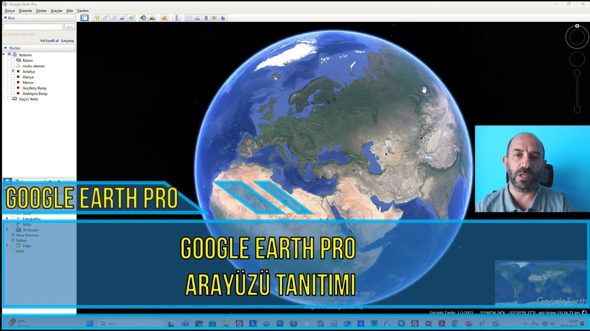
Task: Open the Ekle menu
Action: [x=70, y=11]
